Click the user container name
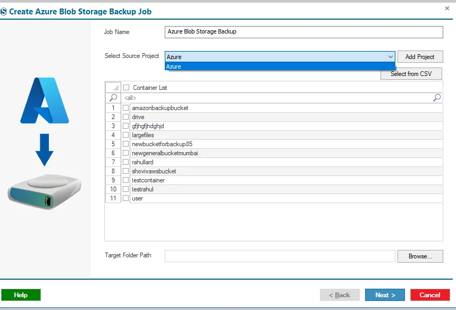The width and height of the screenshot is (456, 310). [138, 198]
